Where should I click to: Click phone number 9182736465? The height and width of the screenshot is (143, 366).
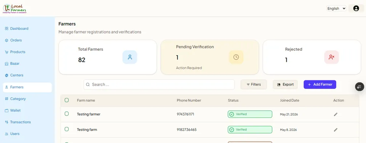[x=186, y=129]
